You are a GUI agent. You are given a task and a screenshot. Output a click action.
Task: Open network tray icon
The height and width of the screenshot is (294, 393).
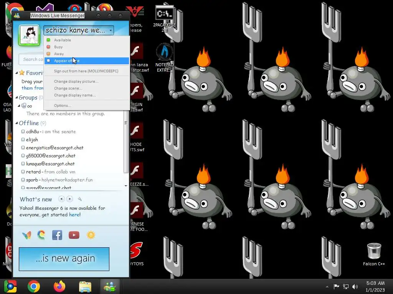(x=346, y=286)
